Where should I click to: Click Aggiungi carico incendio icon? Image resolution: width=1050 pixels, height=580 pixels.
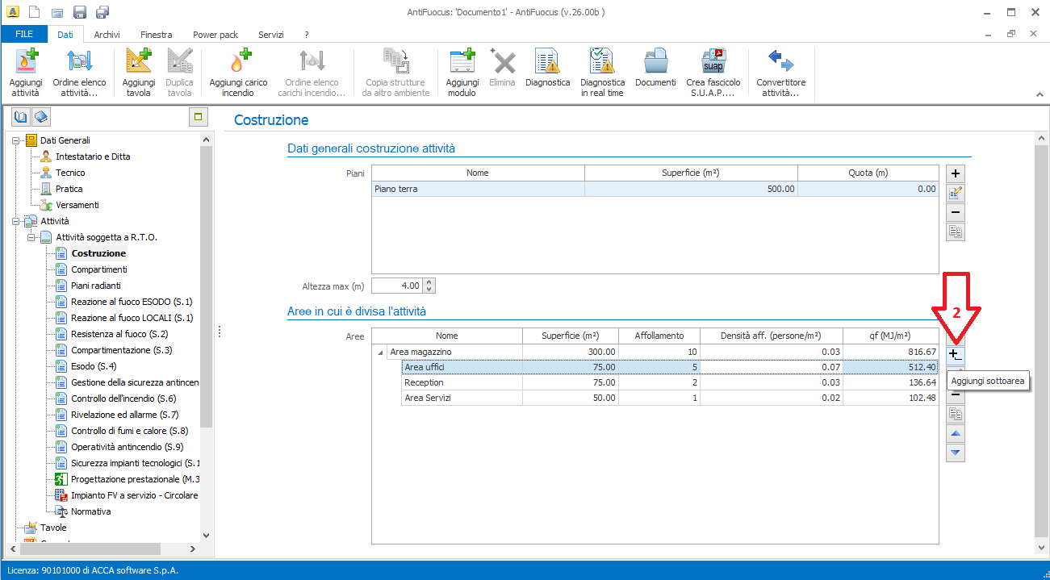click(x=238, y=71)
